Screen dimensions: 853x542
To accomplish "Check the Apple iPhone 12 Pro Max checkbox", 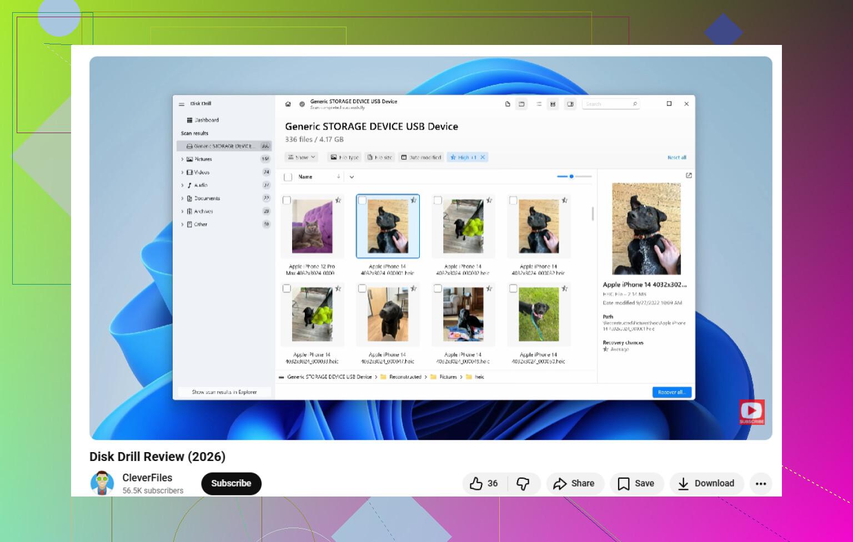I will (x=287, y=200).
